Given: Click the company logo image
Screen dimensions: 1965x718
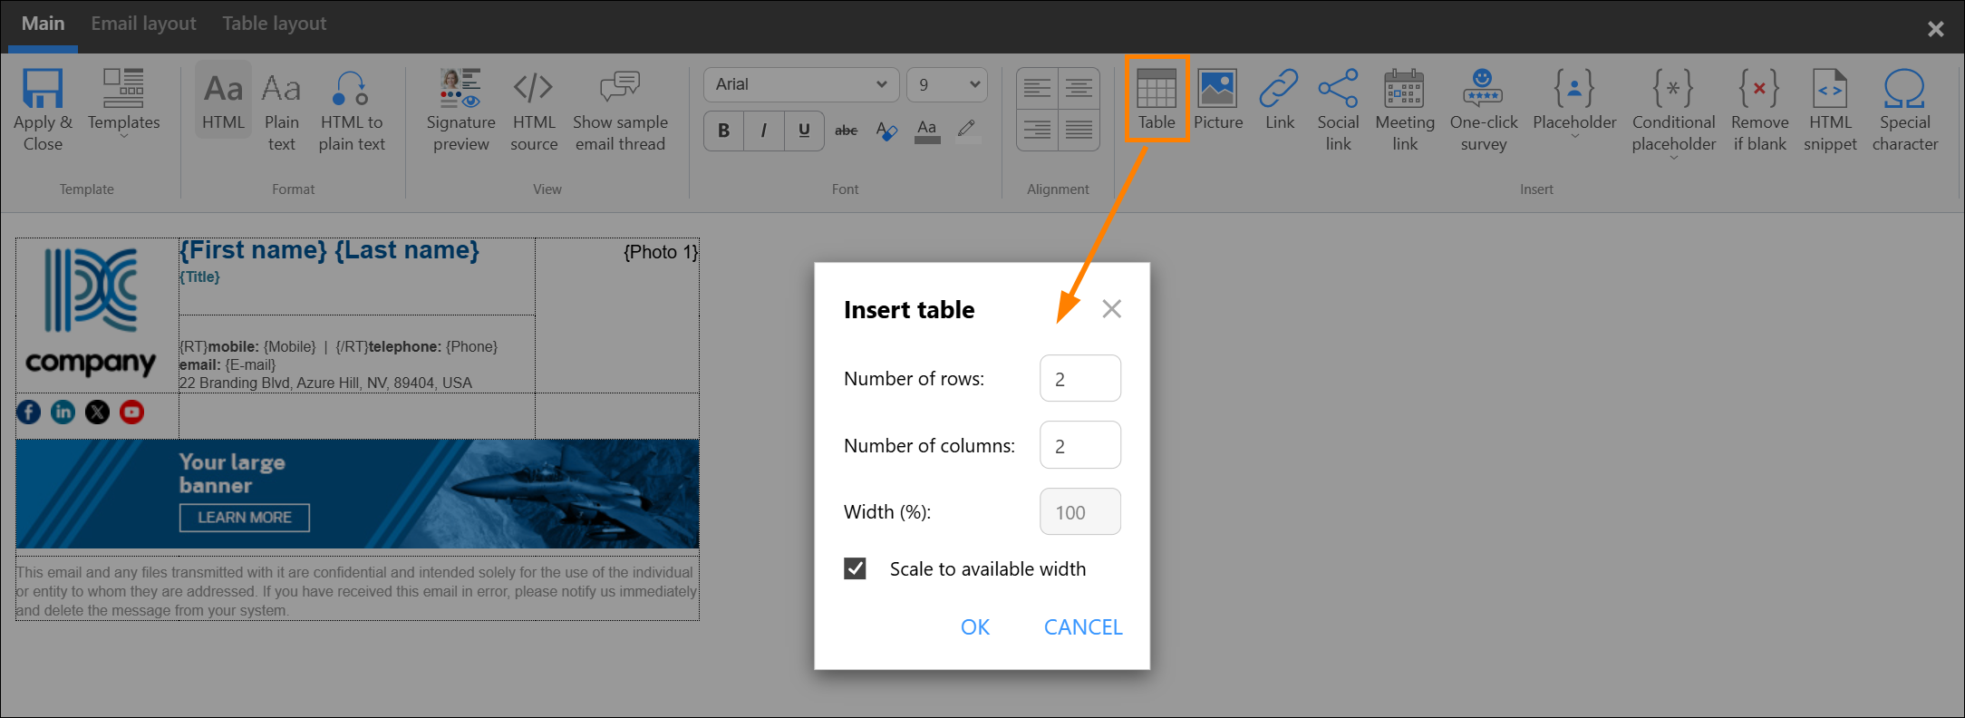Looking at the screenshot, I should 91,313.
